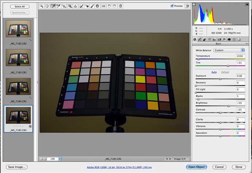Toggle highlight clipping warning on histogram

247,4
